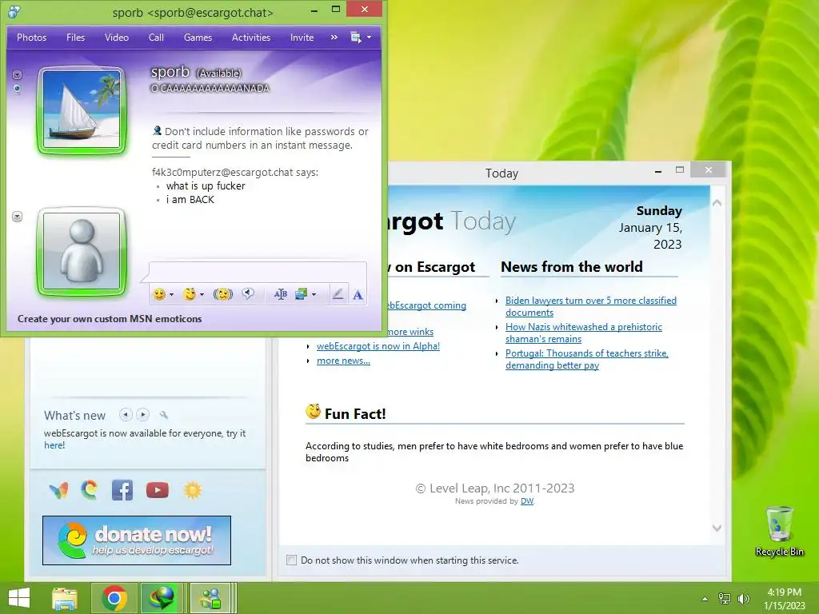Send a nudge with the shaking face icon
This screenshot has height=614, width=819.
(x=223, y=294)
